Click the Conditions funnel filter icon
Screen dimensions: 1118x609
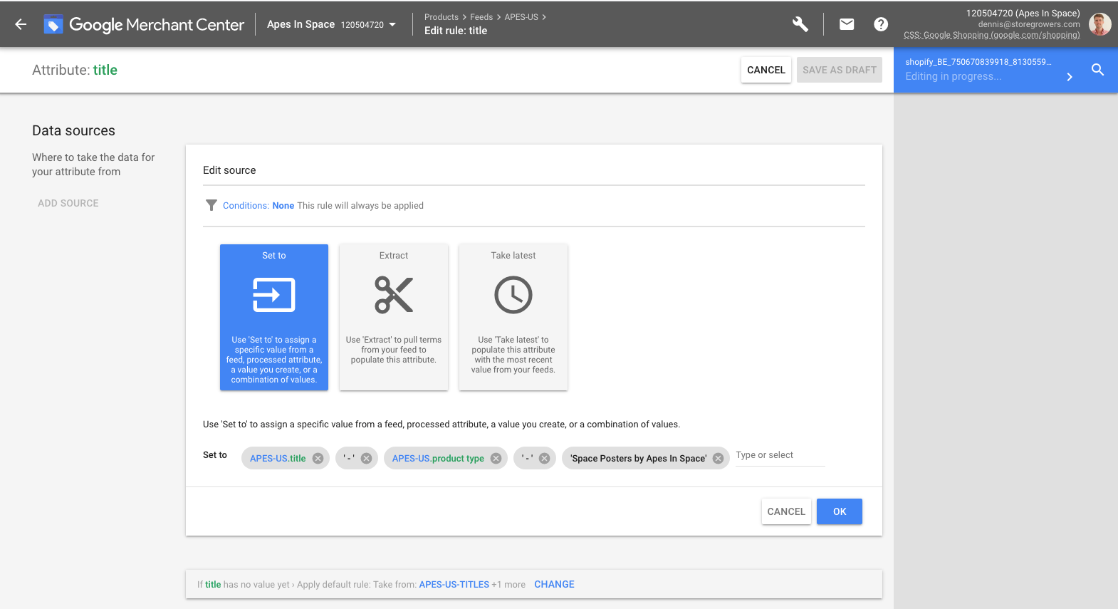point(211,205)
